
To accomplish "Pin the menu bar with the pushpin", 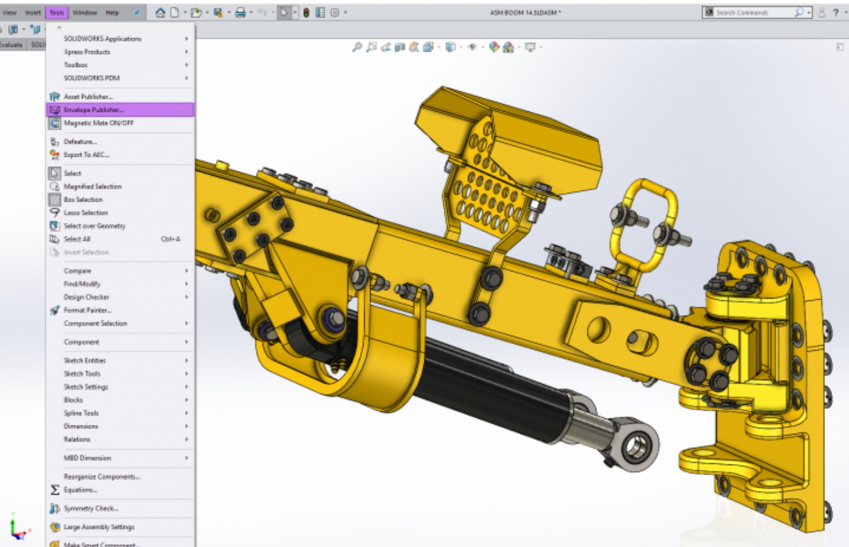I will point(137,13).
